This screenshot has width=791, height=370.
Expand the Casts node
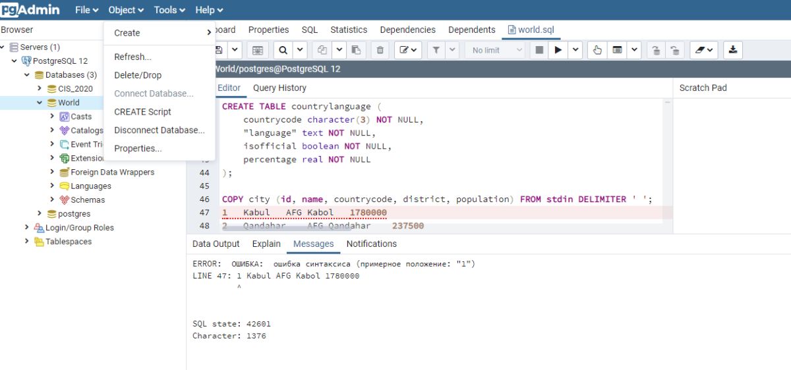pos(52,117)
